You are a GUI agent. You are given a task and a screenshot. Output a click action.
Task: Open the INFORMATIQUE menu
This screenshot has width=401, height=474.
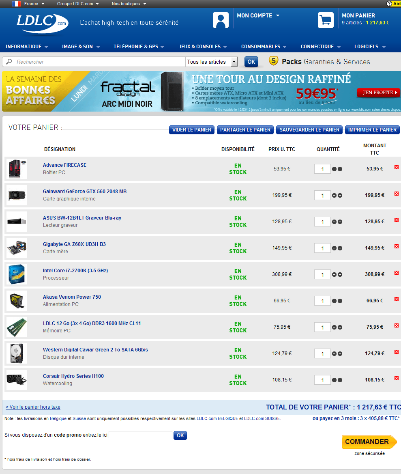[x=27, y=47]
